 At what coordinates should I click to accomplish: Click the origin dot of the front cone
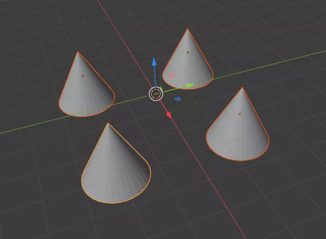coord(112,151)
